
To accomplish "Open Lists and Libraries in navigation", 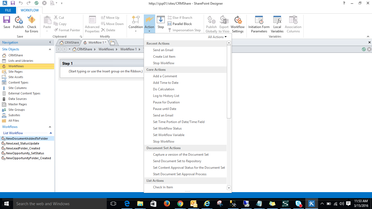I will tap(21, 61).
